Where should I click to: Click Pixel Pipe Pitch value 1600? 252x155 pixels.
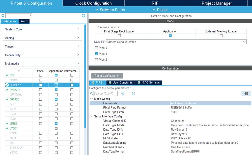coord(174,112)
